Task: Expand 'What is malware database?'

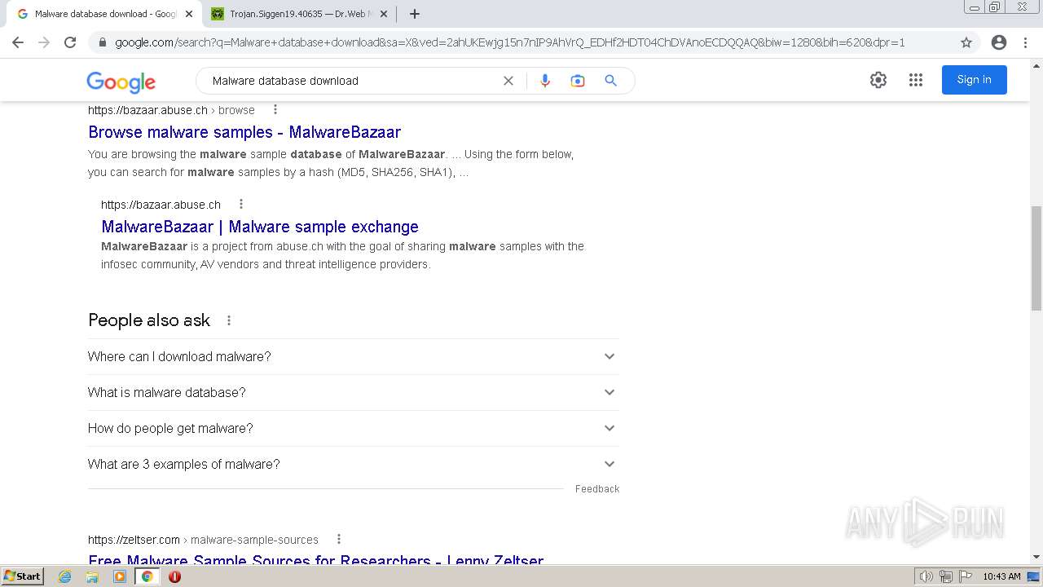Action: [354, 392]
